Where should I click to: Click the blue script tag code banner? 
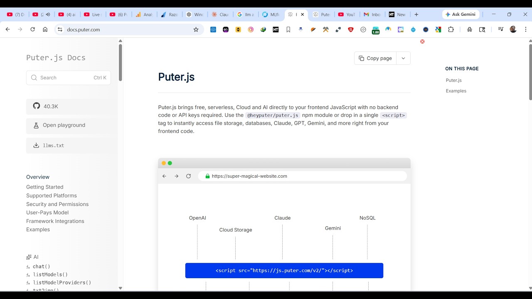[x=284, y=270]
